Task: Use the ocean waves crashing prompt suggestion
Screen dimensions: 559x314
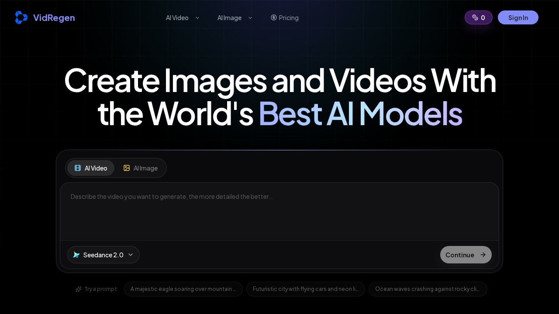Action: click(428, 289)
